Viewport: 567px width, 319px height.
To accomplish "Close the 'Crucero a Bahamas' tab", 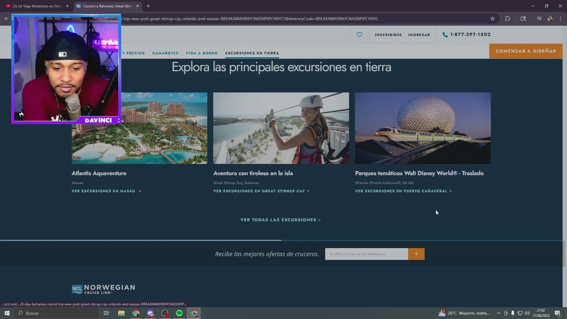I will coord(137,6).
